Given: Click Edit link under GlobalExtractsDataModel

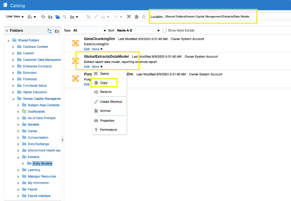Looking at the screenshot, I should (x=87, y=67).
